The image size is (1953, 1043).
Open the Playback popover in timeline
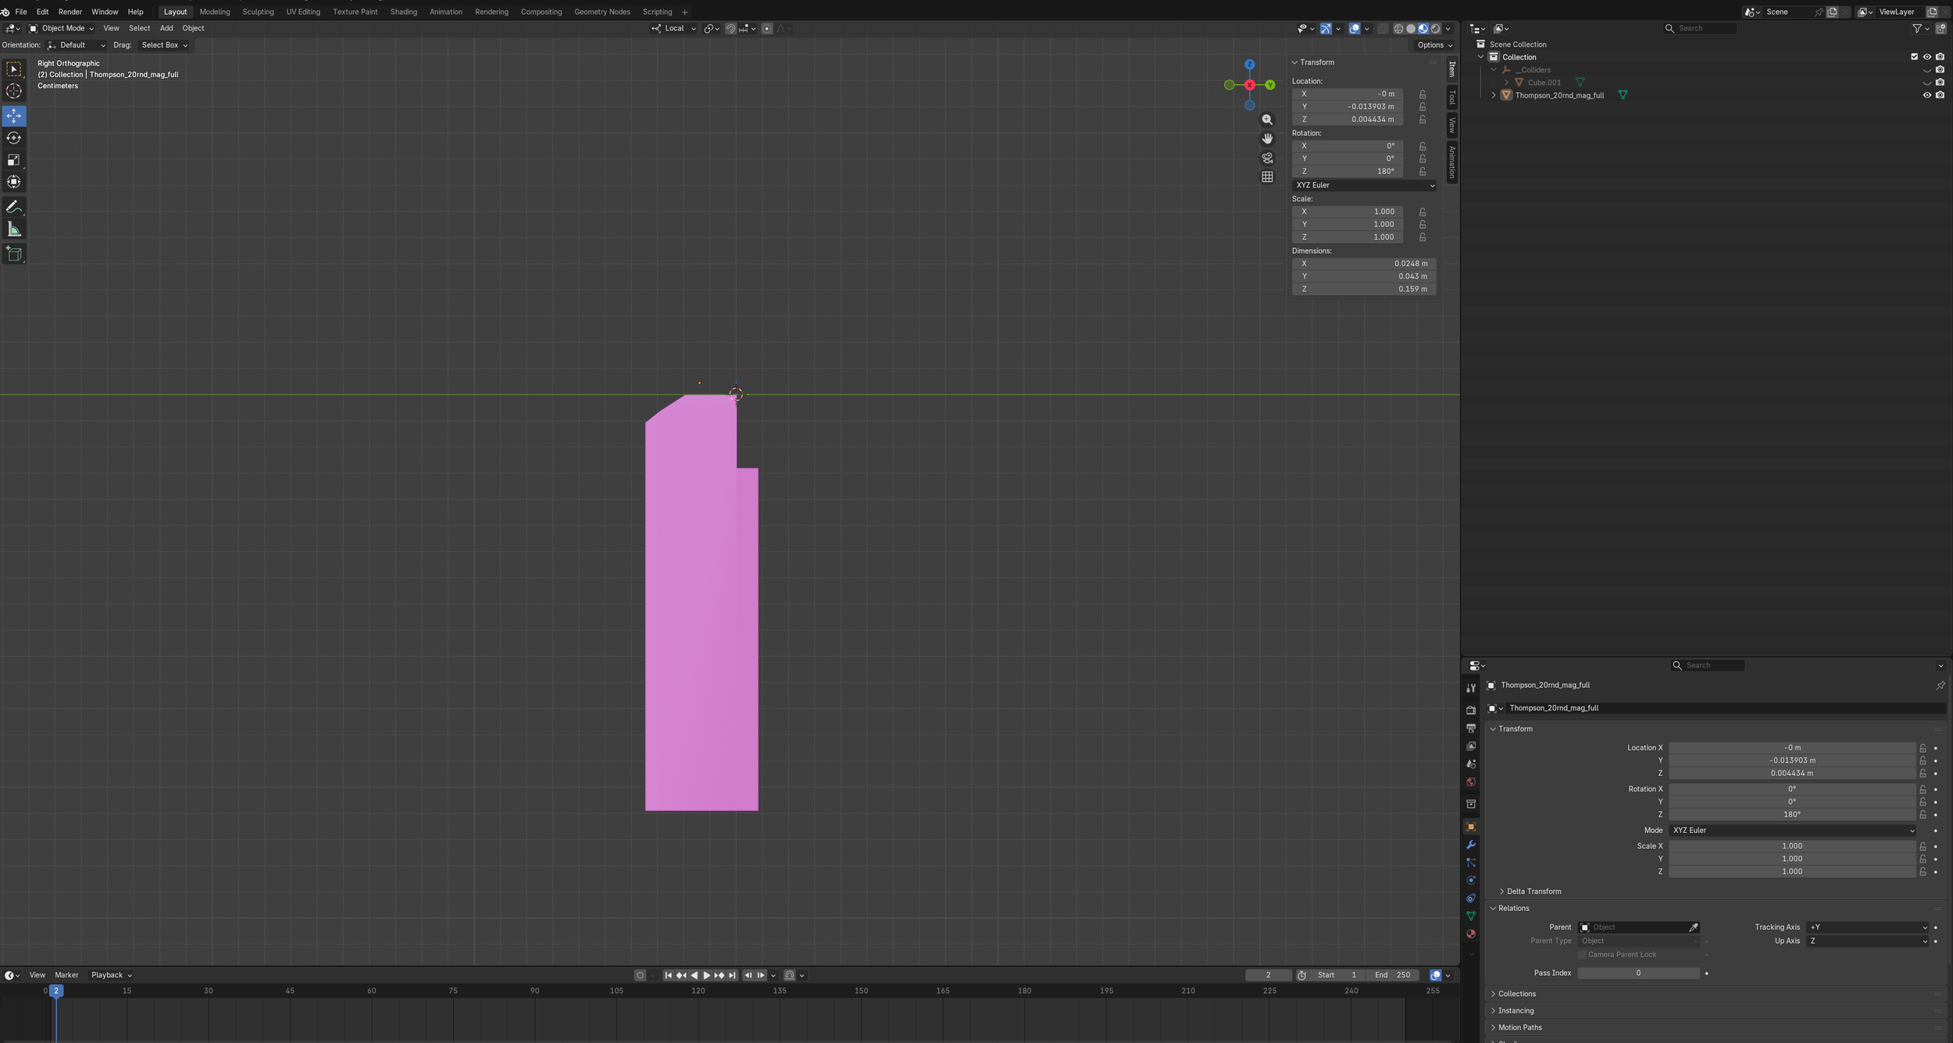click(x=111, y=975)
